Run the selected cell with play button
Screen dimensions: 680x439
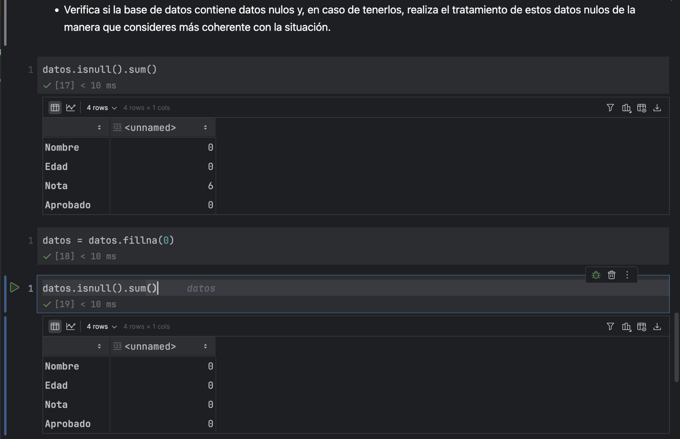(14, 288)
